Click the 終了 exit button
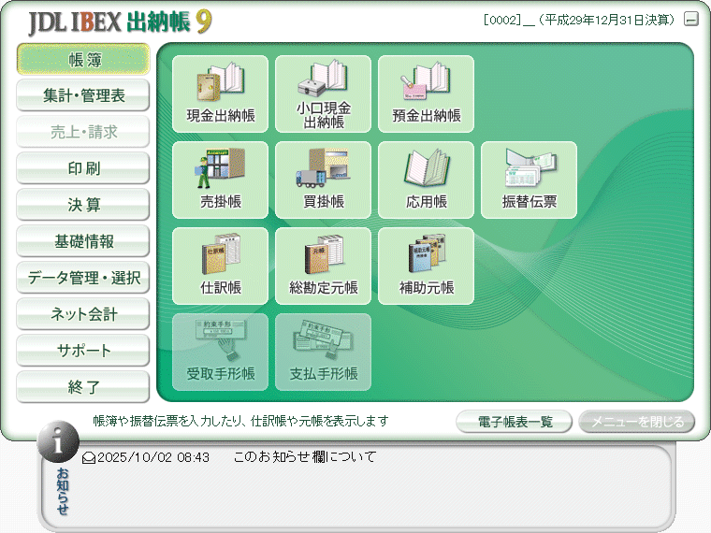Image resolution: width=711 pixels, height=533 pixels. tap(83, 386)
